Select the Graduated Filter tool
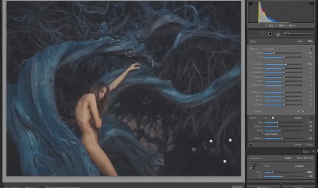The height and width of the screenshot is (188, 318). 278,34
